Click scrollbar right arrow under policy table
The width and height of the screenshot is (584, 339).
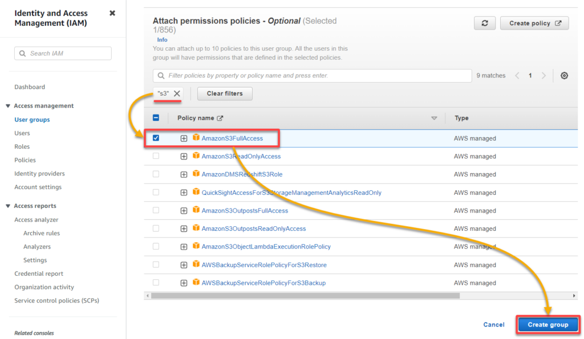tap(574, 296)
